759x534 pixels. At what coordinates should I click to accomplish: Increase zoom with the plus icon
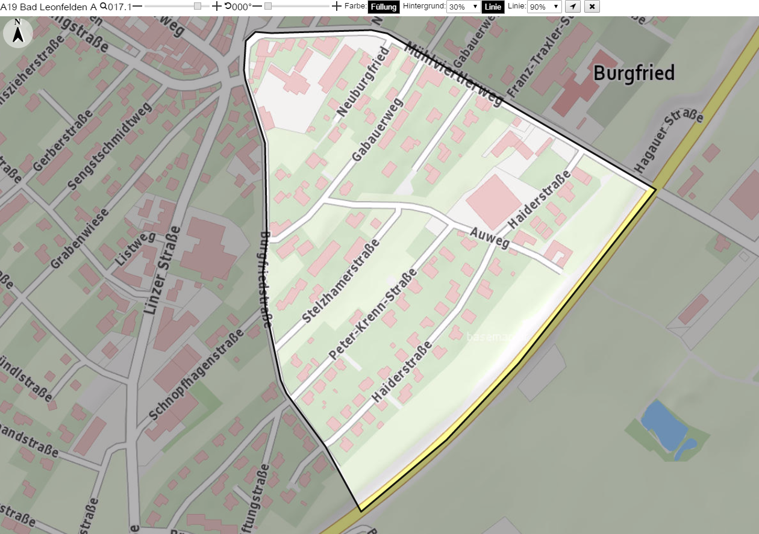(217, 6)
